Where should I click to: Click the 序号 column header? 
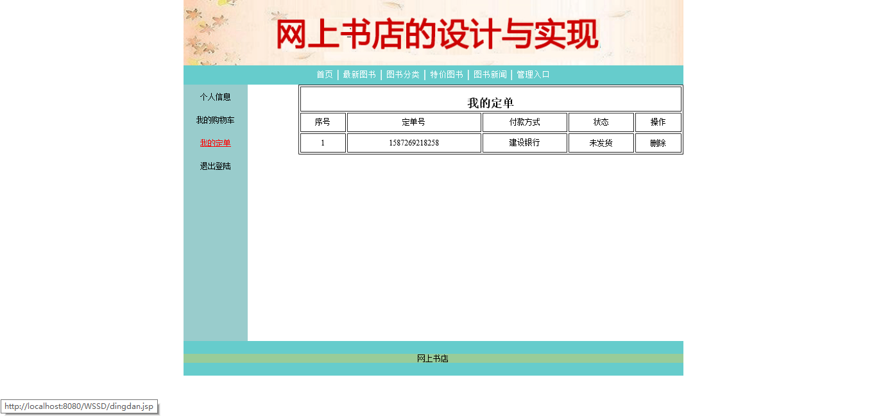pos(323,122)
